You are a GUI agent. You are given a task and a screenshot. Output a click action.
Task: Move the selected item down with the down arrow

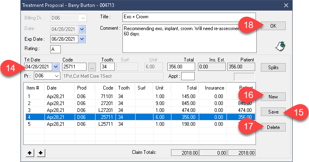pos(41,153)
